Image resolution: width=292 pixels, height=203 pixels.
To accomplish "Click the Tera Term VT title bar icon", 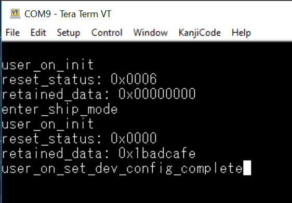I will [x=15, y=14].
